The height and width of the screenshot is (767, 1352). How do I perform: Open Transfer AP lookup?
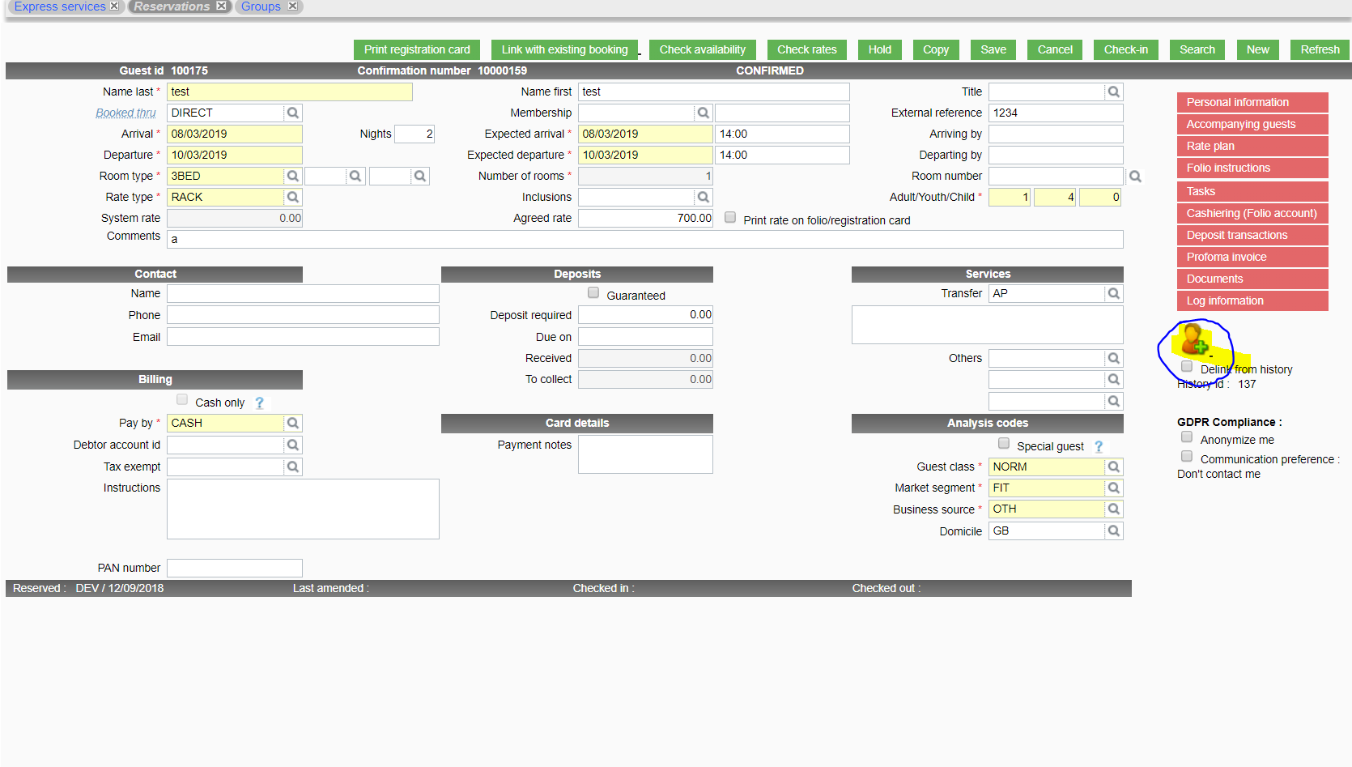pyautogui.click(x=1114, y=293)
